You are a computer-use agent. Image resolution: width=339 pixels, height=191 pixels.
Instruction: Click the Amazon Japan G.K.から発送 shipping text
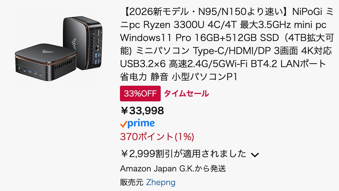pos(173,169)
